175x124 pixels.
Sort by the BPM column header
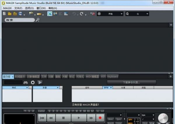click(108, 88)
